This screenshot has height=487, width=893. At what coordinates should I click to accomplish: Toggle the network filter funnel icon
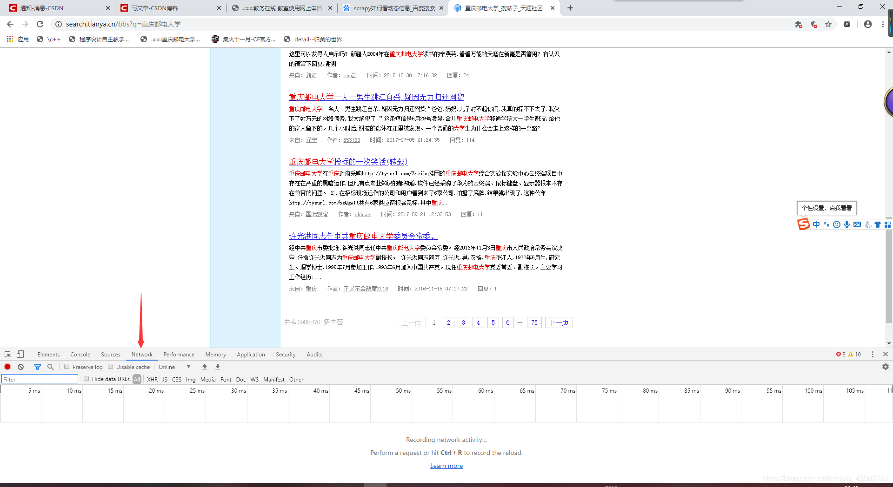pyautogui.click(x=38, y=367)
